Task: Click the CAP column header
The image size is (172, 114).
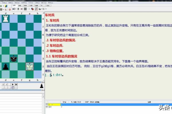Action: coord(87,102)
